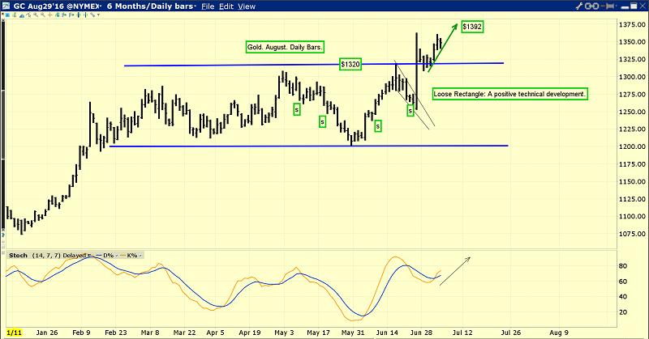Image resolution: width=649 pixels, height=339 pixels.
Task: Click the Mar 22 date axis label
Action: pyautogui.click(x=184, y=333)
